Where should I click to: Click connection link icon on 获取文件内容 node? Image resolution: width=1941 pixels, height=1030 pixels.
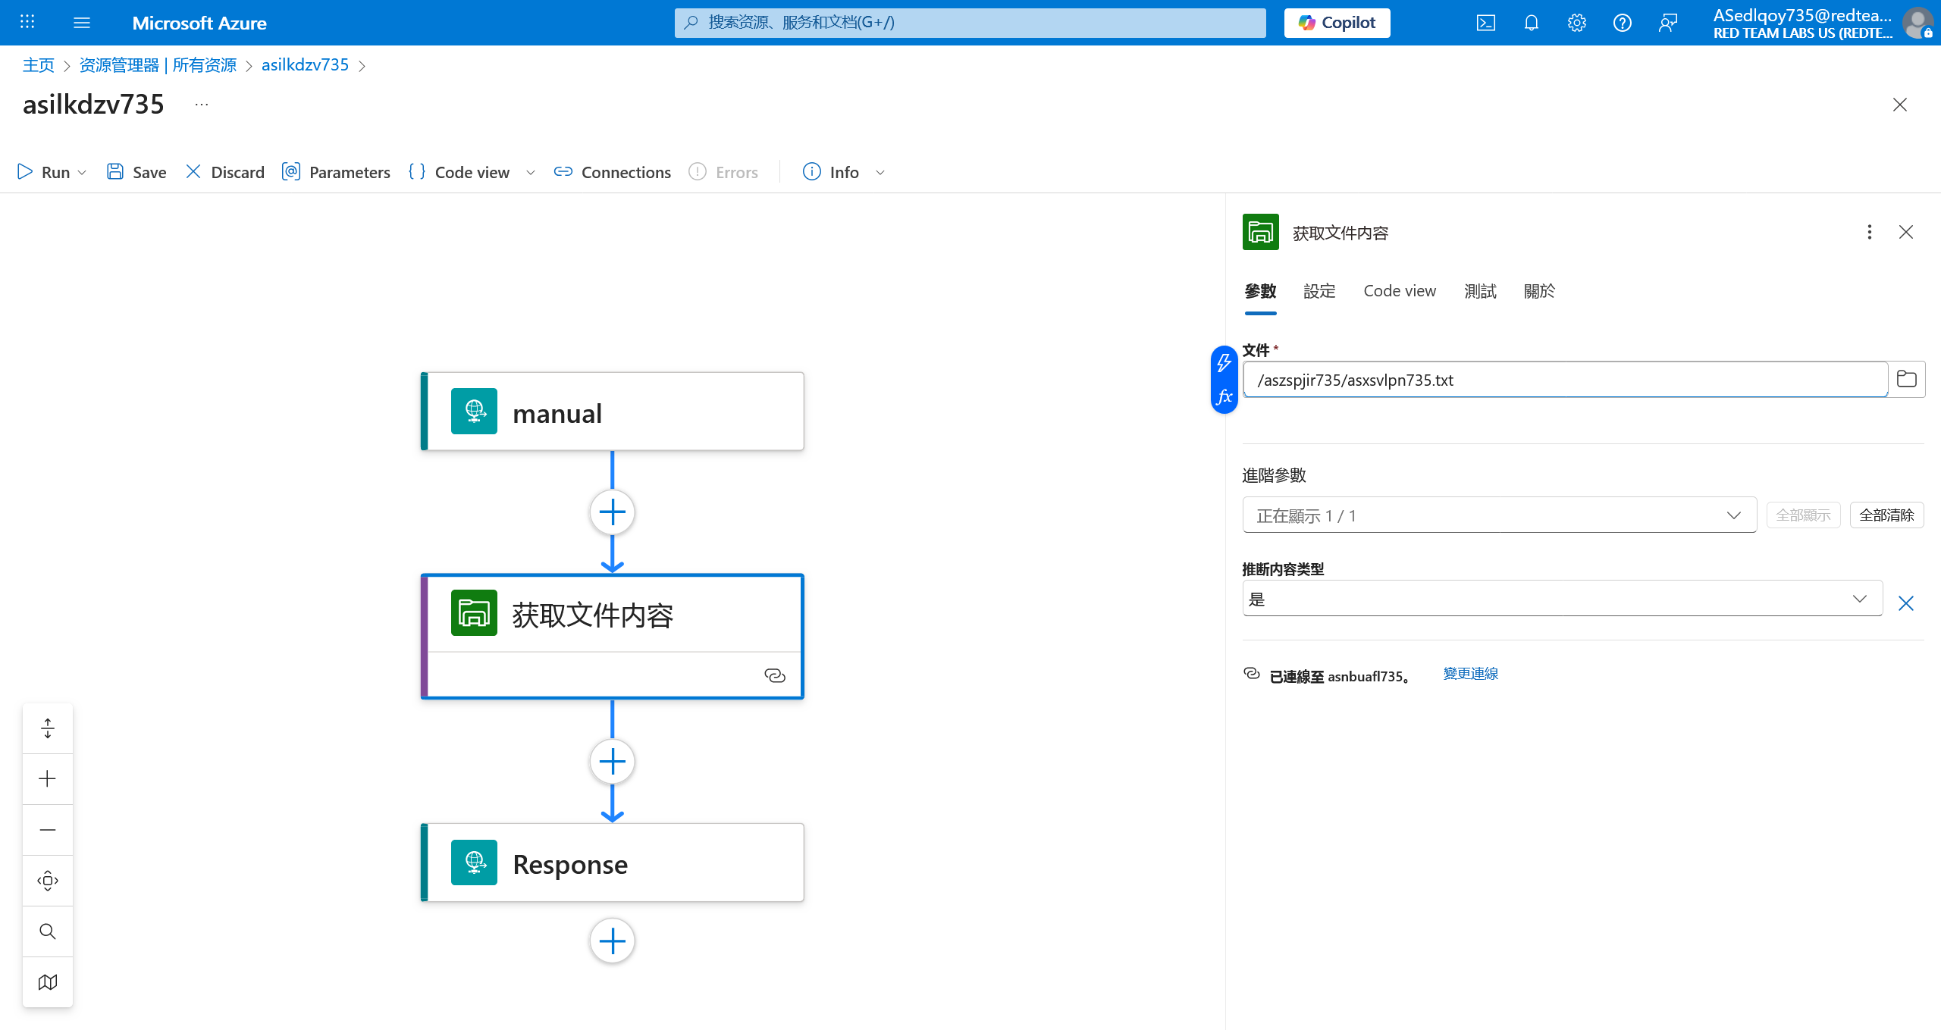[x=774, y=675]
